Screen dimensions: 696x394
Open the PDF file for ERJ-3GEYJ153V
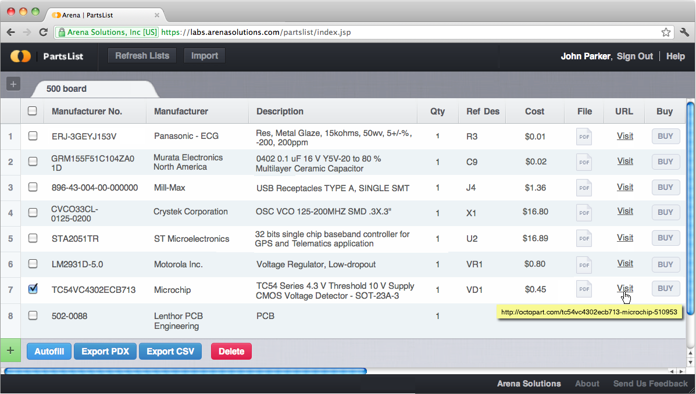(584, 137)
